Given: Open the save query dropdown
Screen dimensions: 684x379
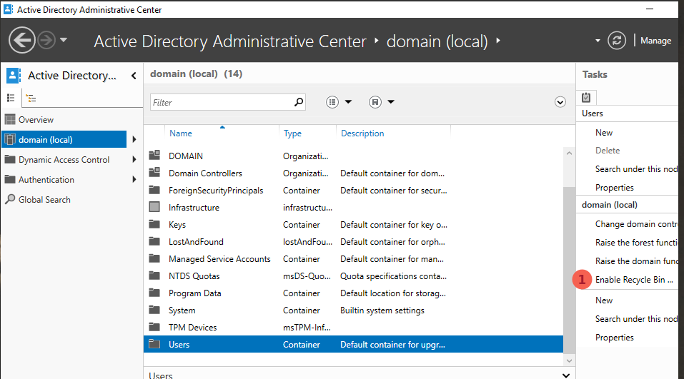Looking at the screenshot, I should (382, 102).
